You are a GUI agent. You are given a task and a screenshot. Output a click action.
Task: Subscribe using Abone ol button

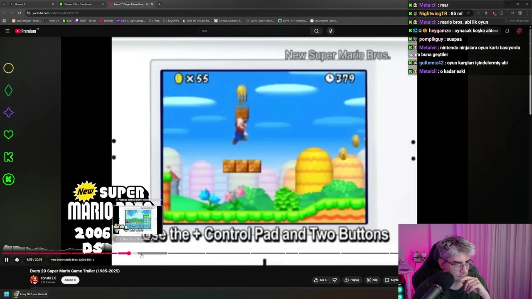(70, 280)
